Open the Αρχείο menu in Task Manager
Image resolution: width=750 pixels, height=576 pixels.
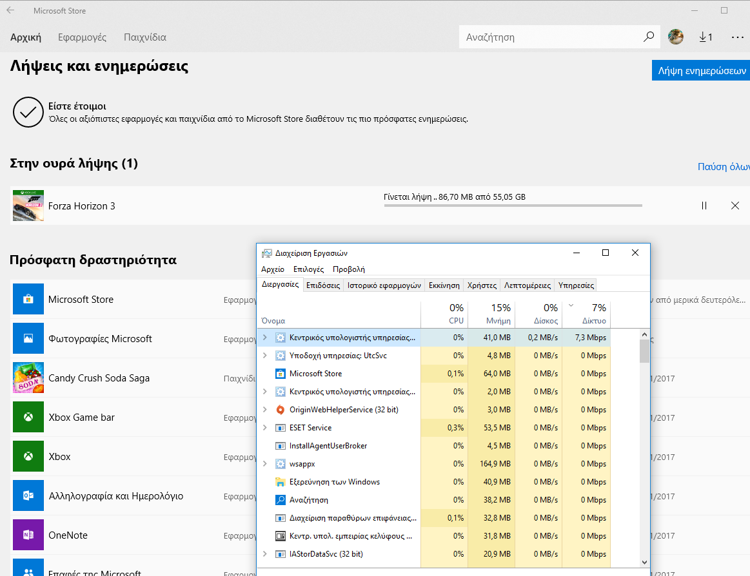click(x=273, y=269)
